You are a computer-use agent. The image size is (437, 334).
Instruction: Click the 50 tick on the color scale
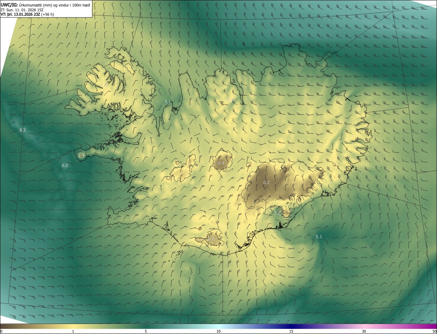(x=435, y=332)
